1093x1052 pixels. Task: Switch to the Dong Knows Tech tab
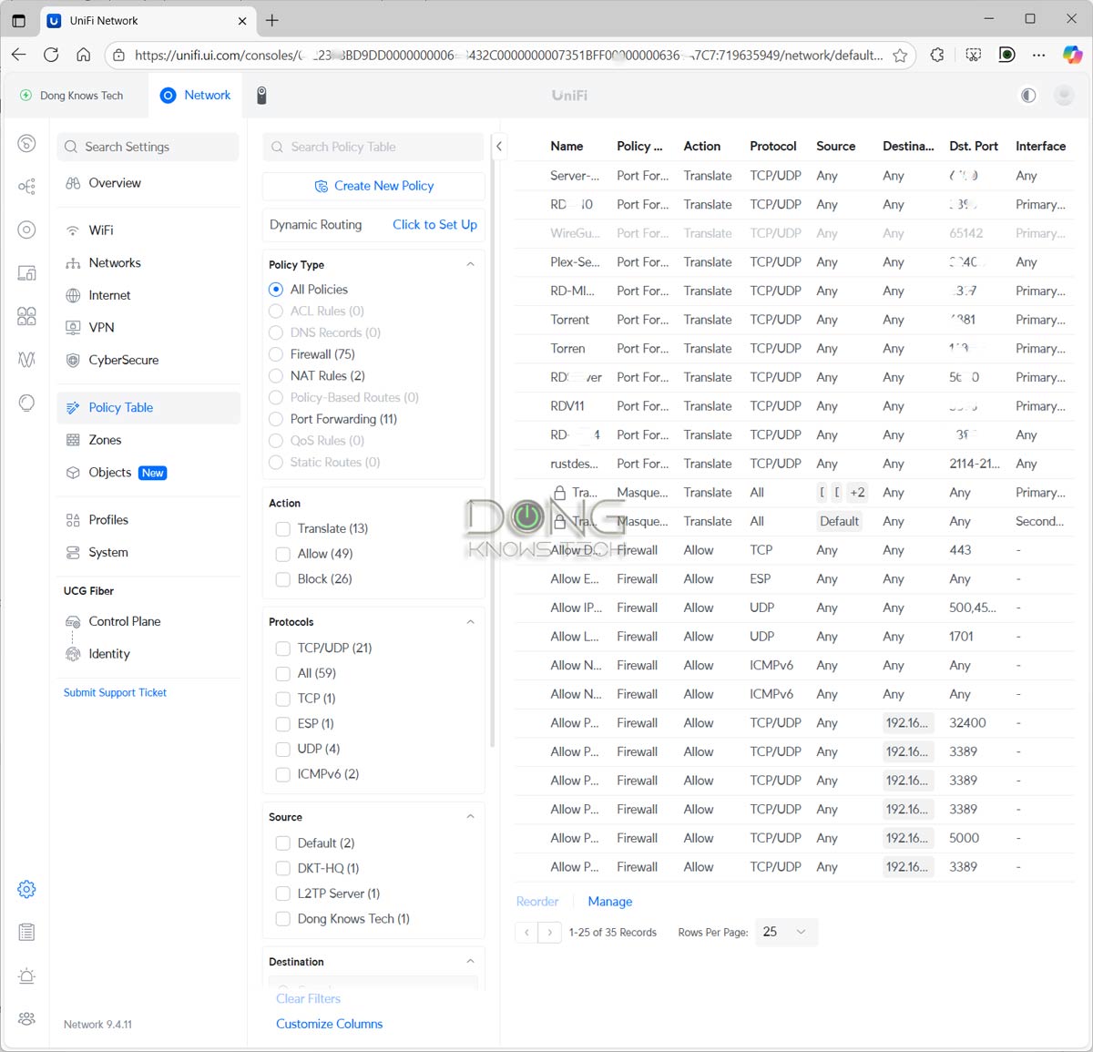point(73,96)
